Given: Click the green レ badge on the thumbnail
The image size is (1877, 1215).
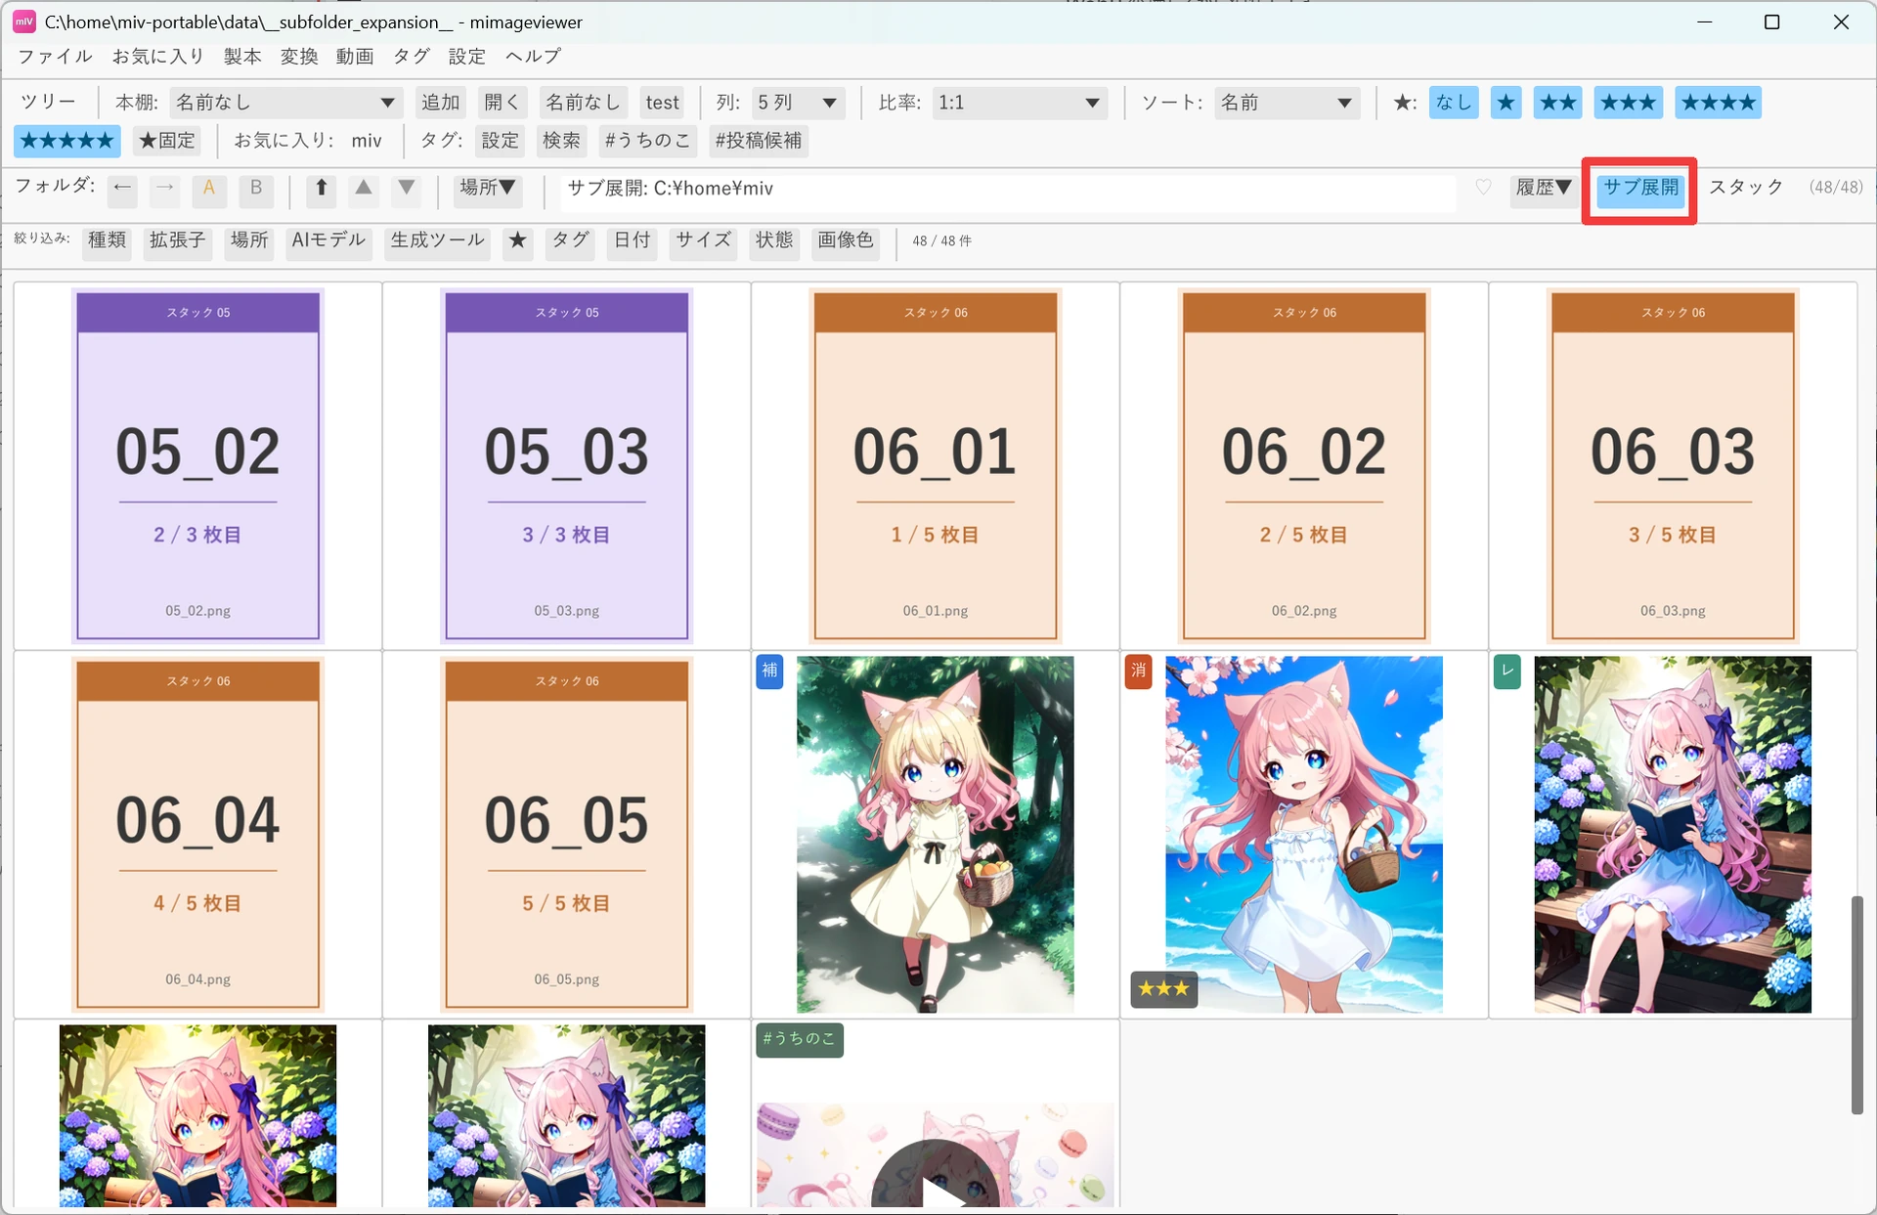Looking at the screenshot, I should point(1507,671).
